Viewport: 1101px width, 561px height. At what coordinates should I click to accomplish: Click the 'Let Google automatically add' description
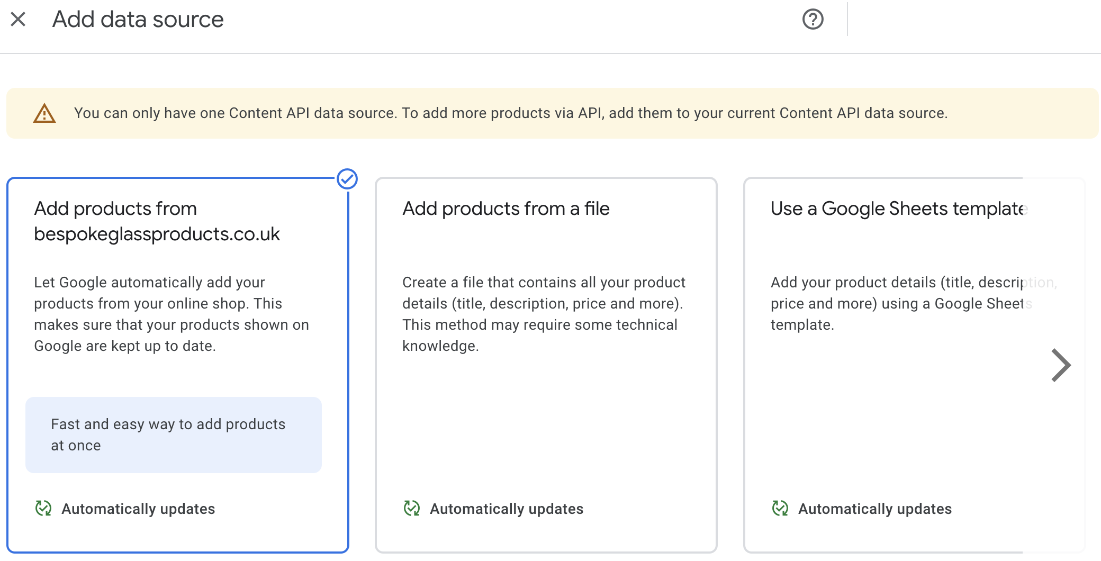pyautogui.click(x=172, y=314)
